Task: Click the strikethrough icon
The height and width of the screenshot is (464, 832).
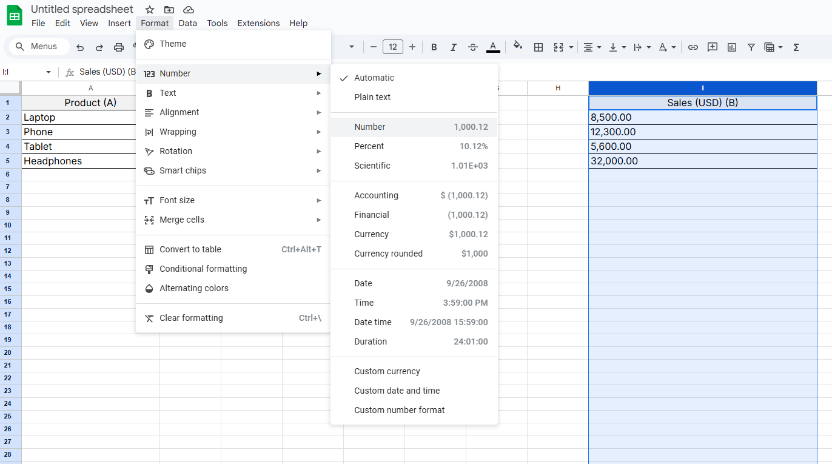Action: 473,47
